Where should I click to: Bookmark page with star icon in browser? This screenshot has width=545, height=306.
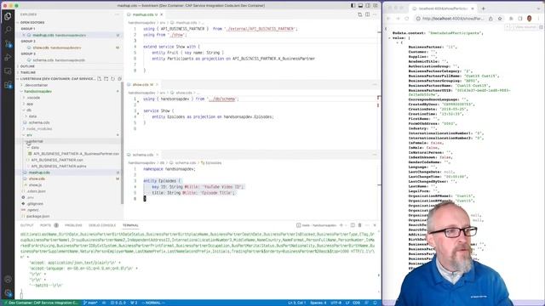(500, 19)
